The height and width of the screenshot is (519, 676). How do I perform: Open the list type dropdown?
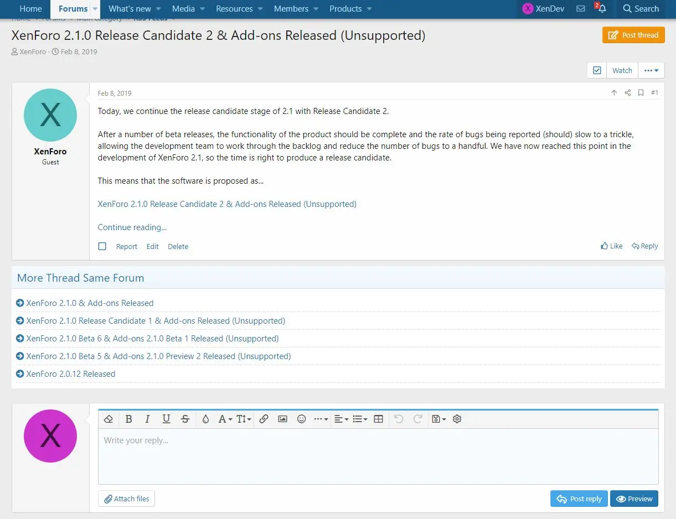[360, 419]
